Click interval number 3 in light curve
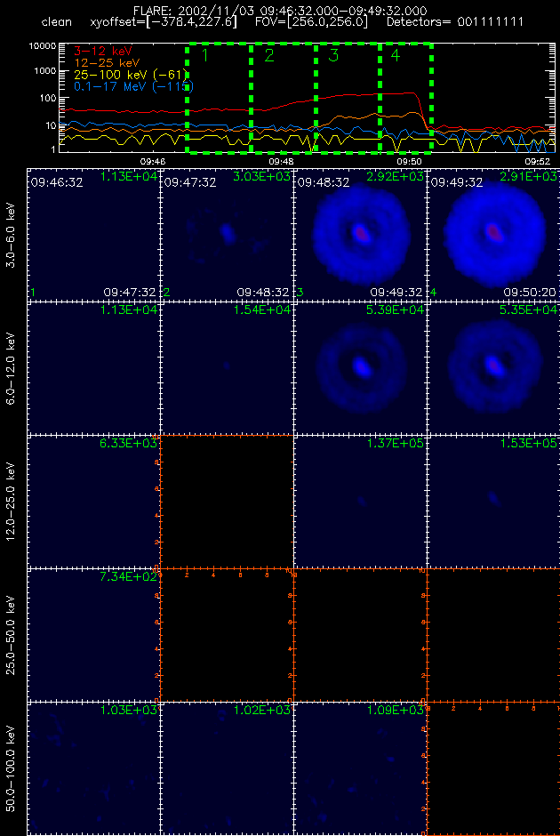The height and width of the screenshot is (836, 560). click(x=333, y=55)
